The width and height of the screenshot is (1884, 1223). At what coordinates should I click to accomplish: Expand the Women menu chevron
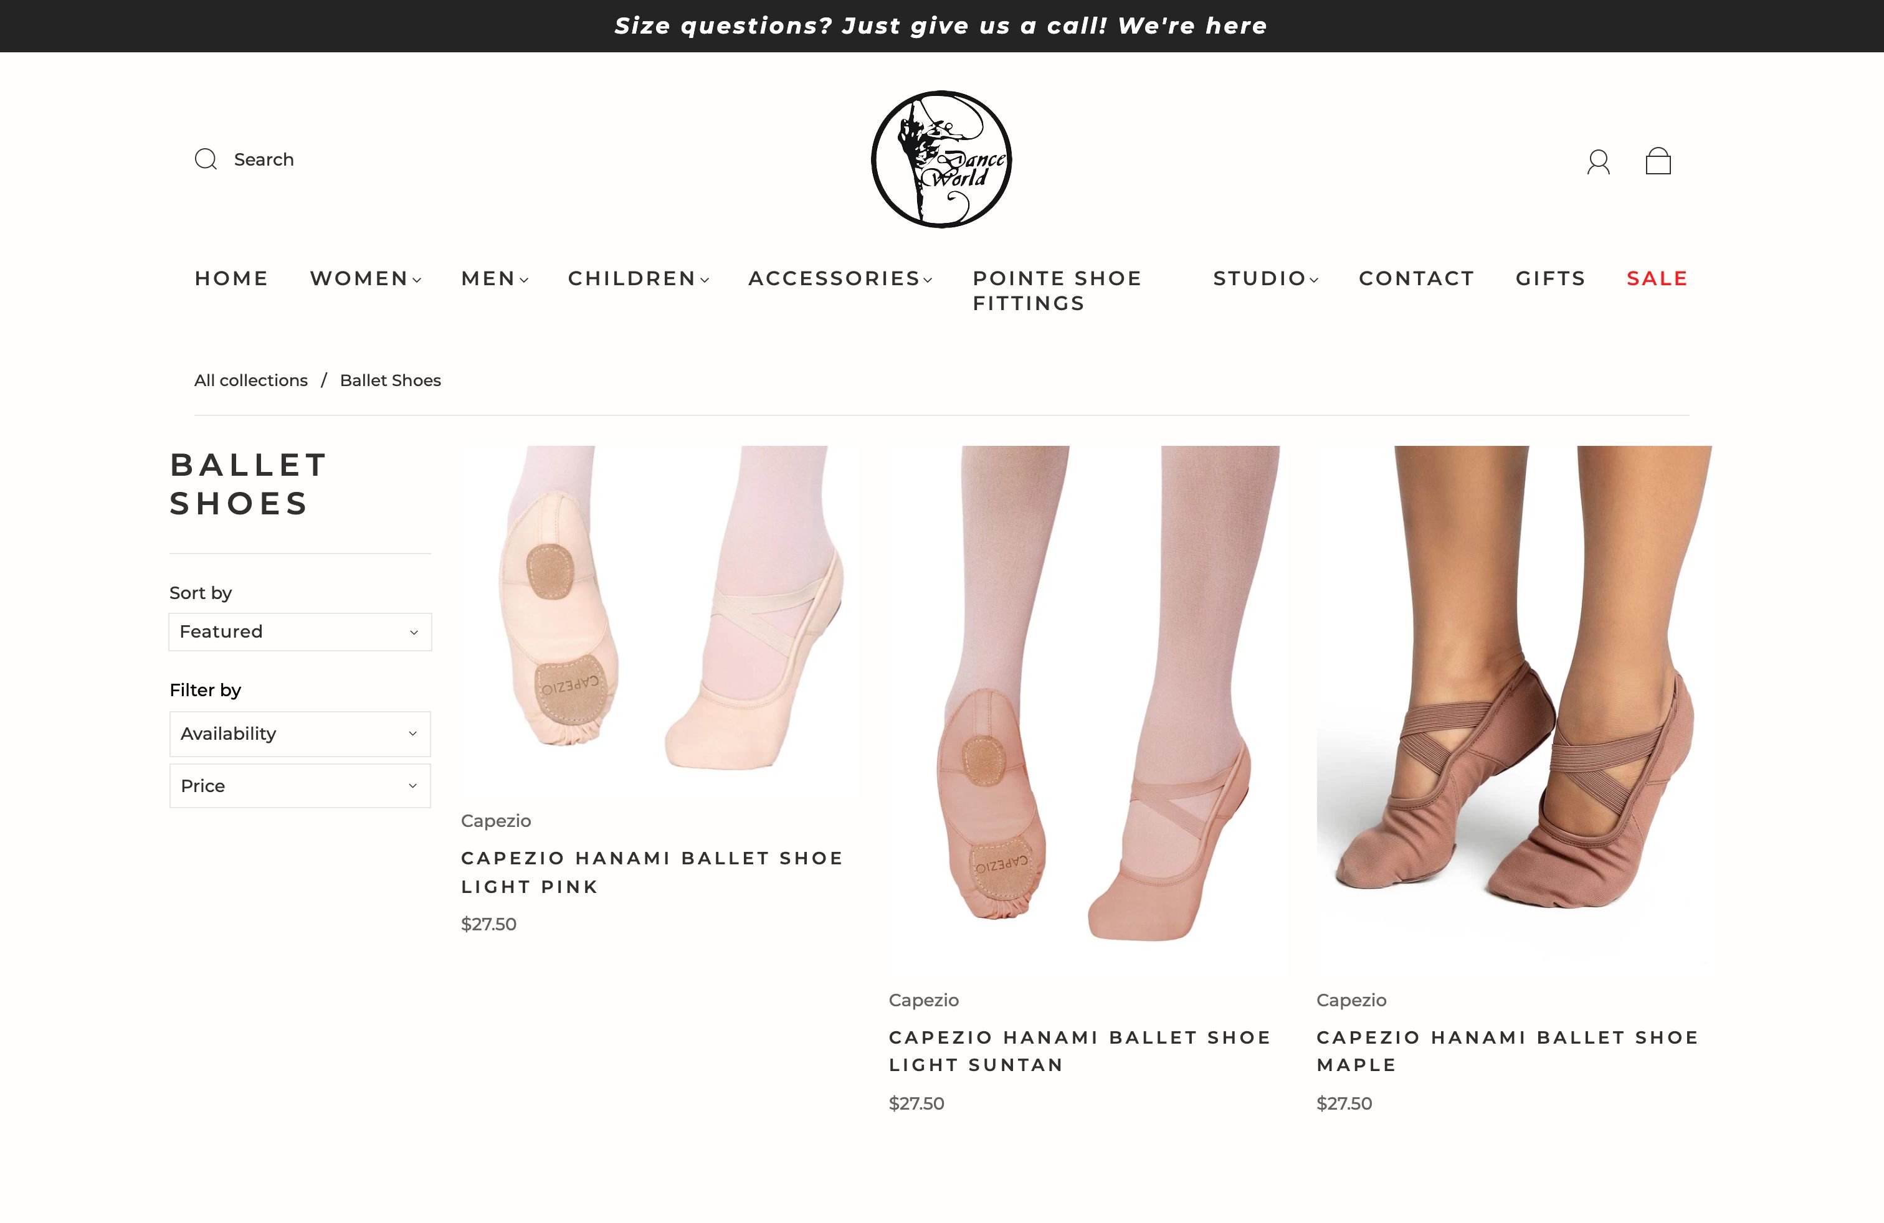click(x=416, y=279)
